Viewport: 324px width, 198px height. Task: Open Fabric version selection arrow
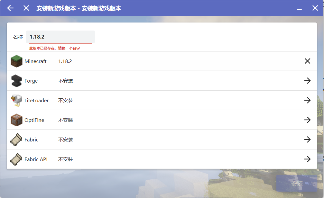click(308, 139)
